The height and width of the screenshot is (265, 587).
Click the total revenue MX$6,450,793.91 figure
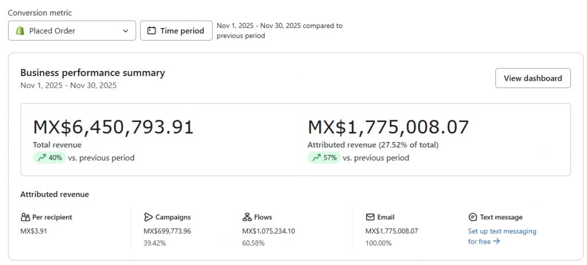[x=113, y=127]
